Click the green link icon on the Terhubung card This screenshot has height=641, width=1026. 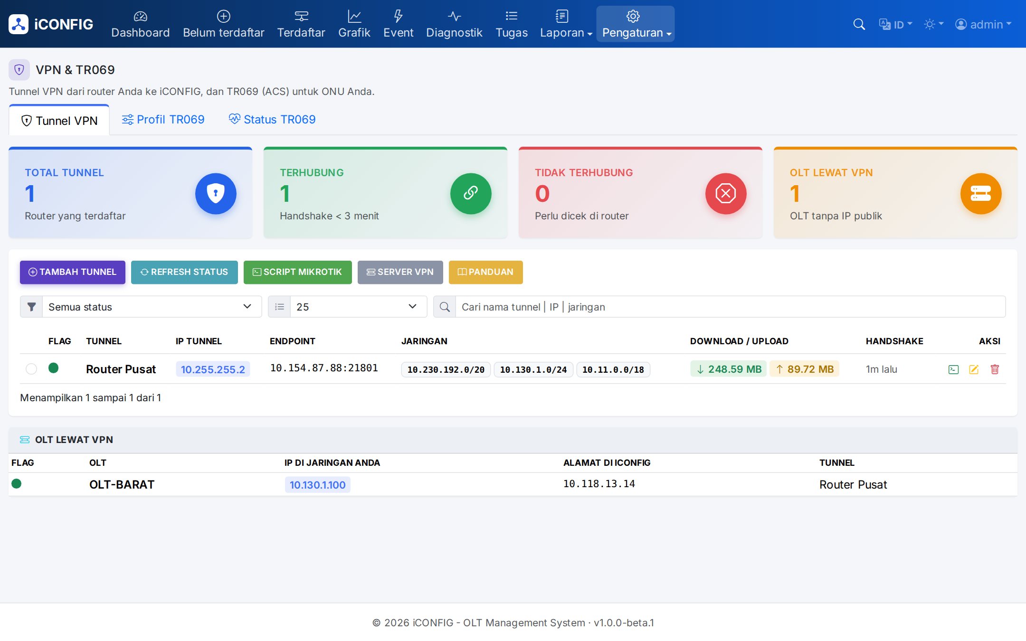(471, 193)
